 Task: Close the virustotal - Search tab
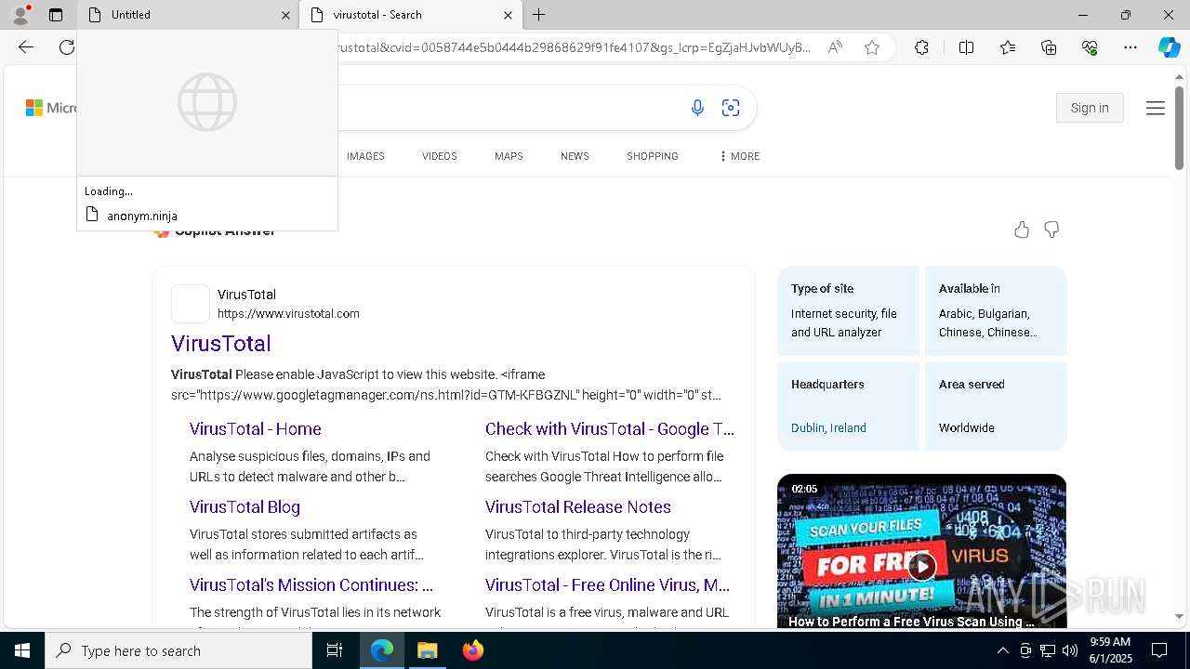508,15
